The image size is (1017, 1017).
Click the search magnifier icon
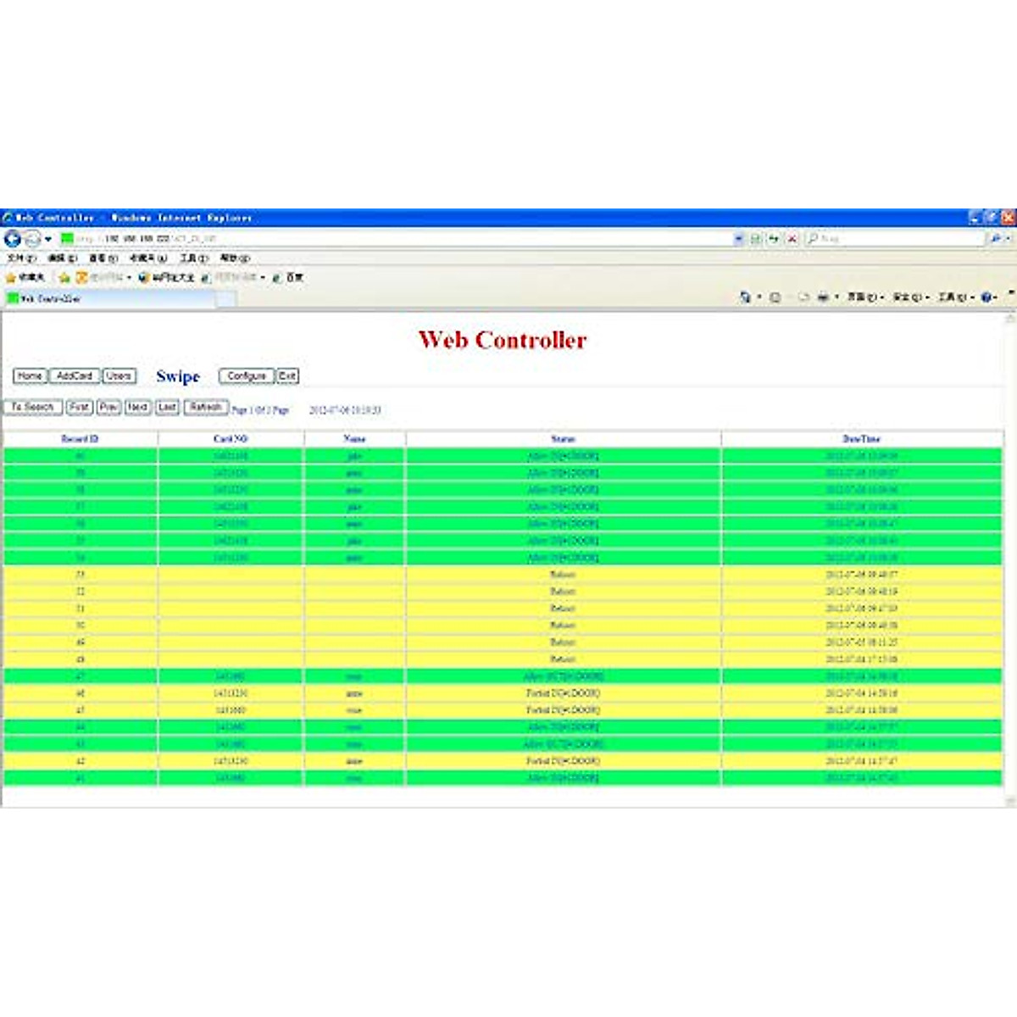[995, 239]
